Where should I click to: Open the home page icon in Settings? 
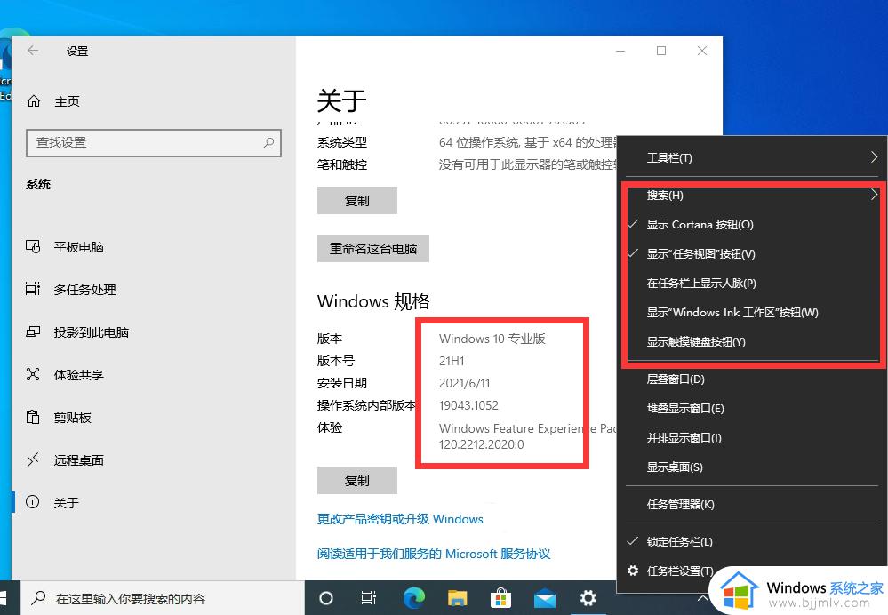pos(34,101)
